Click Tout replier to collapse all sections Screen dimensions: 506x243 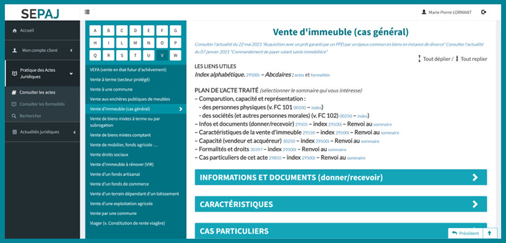pyautogui.click(x=471, y=59)
